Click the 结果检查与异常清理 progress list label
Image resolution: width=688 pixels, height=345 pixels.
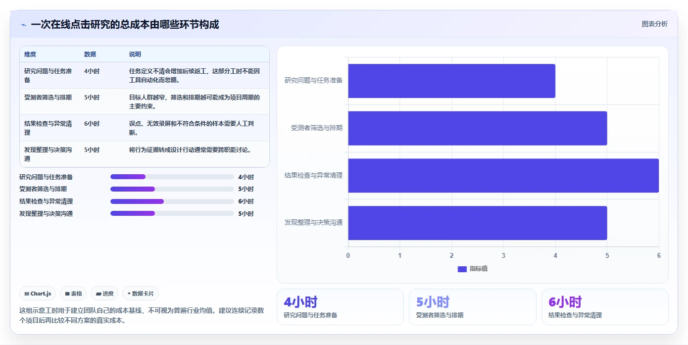(46, 201)
